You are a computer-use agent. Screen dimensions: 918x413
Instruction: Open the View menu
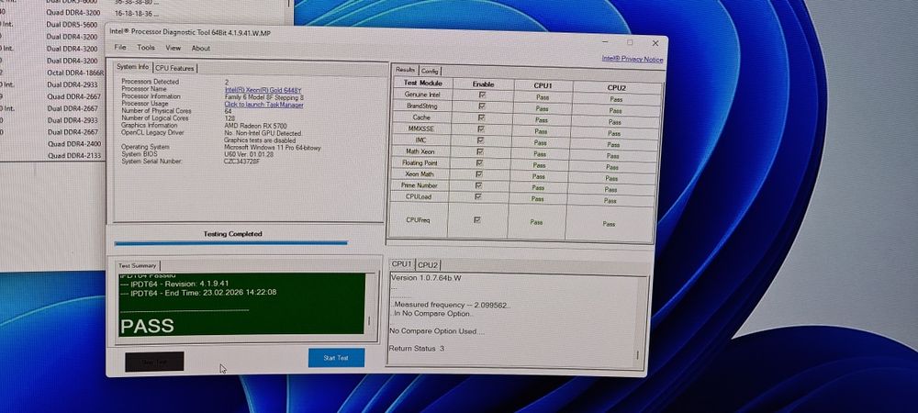pyautogui.click(x=174, y=48)
